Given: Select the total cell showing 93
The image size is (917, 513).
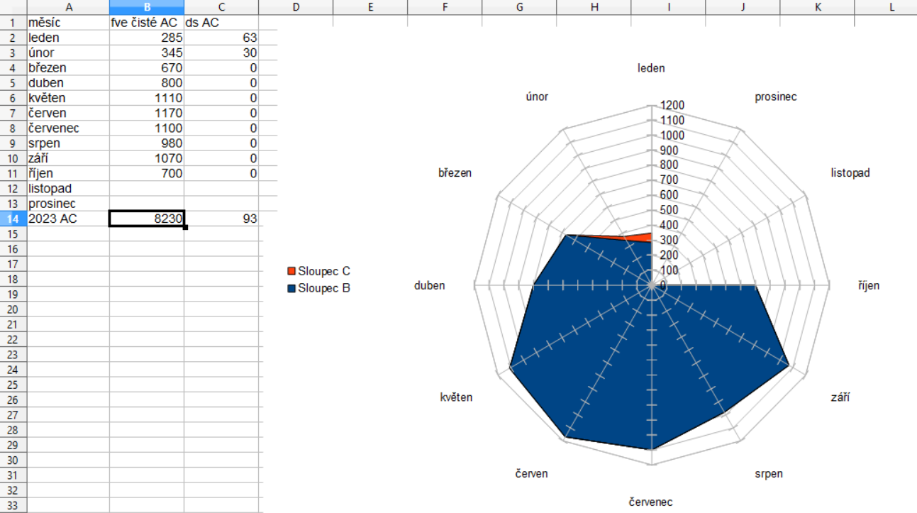Looking at the screenshot, I should (x=221, y=219).
